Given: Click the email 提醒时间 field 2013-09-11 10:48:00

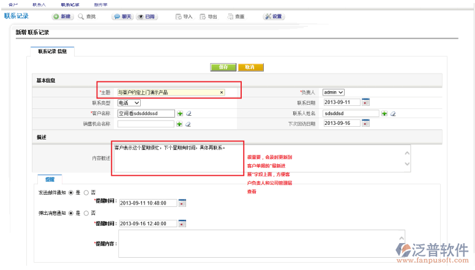Looking at the screenshot, I should (x=148, y=203).
